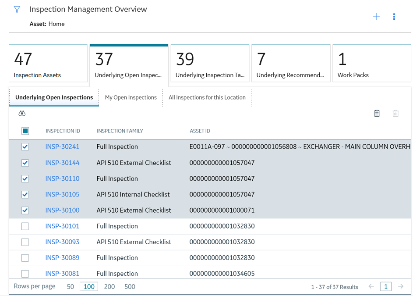Open inspection link INSP-30081

coord(62,274)
